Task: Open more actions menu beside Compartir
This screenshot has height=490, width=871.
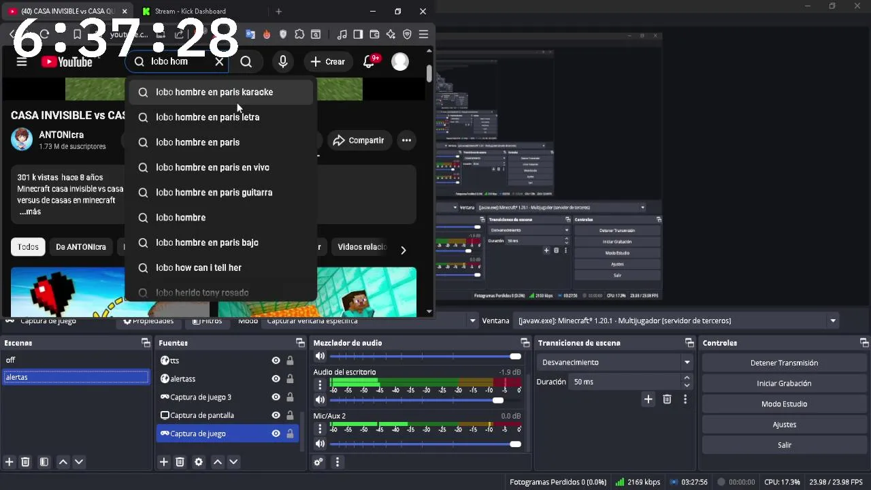Action: pos(406,140)
